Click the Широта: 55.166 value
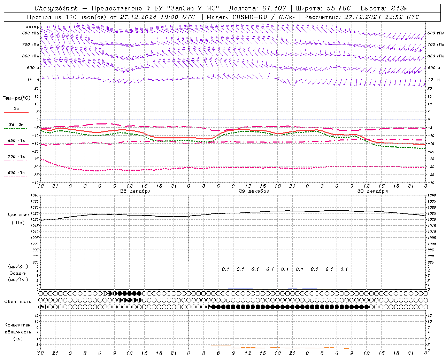The width and height of the screenshot is (446, 356). [x=323, y=8]
